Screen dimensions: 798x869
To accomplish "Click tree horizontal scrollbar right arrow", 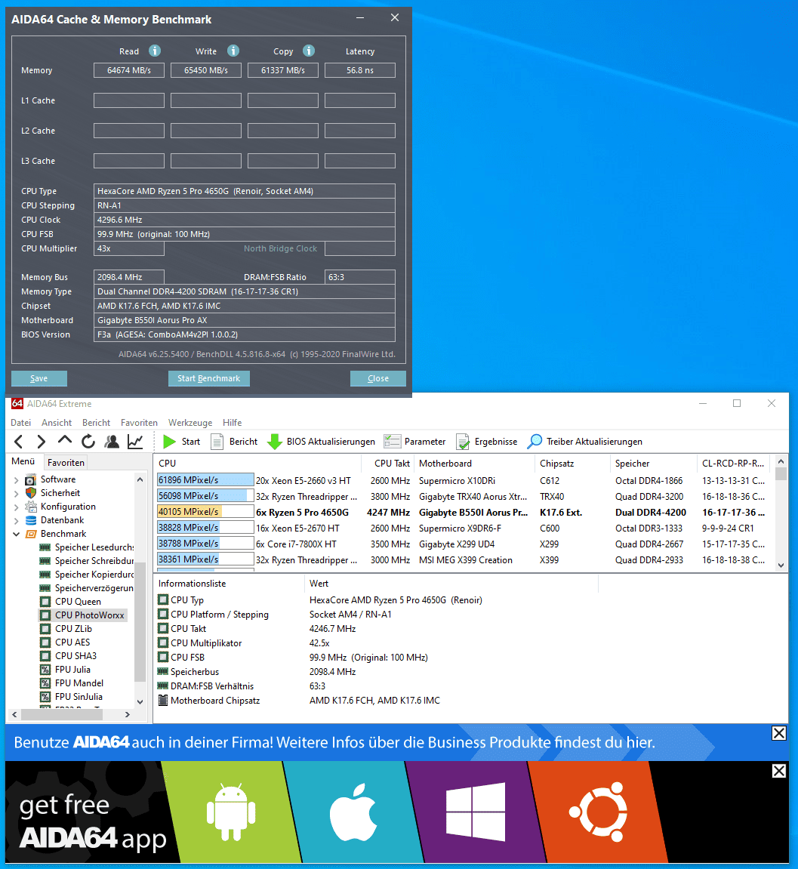I will [x=128, y=714].
